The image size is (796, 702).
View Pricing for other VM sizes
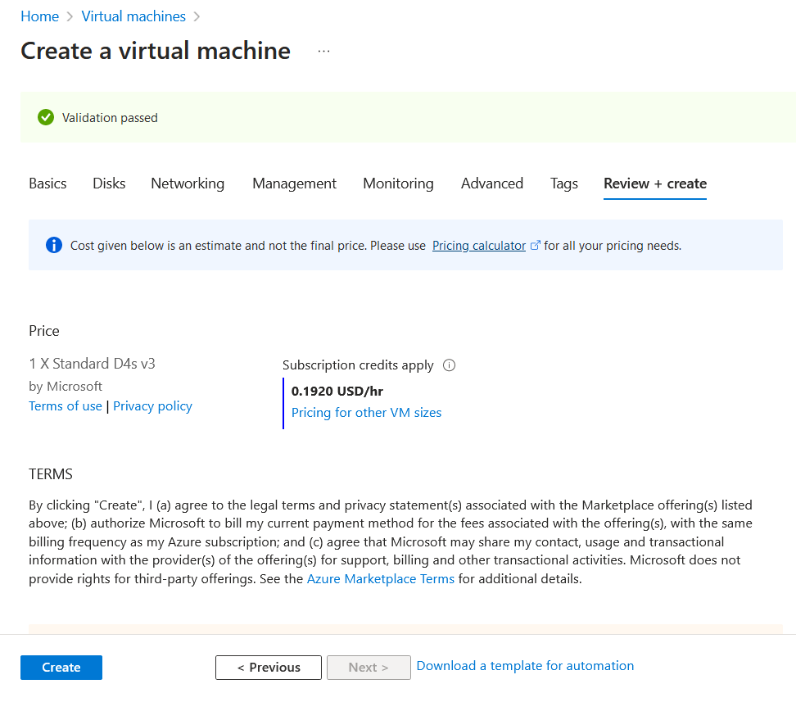(366, 413)
